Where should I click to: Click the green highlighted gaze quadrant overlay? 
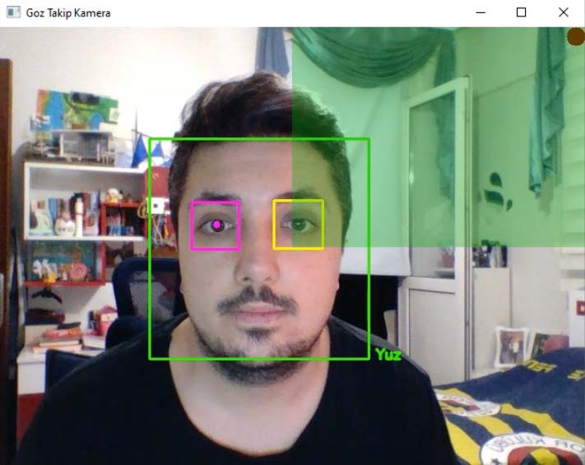(438, 137)
